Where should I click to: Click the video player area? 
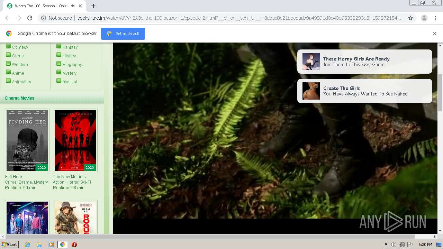click(x=275, y=138)
